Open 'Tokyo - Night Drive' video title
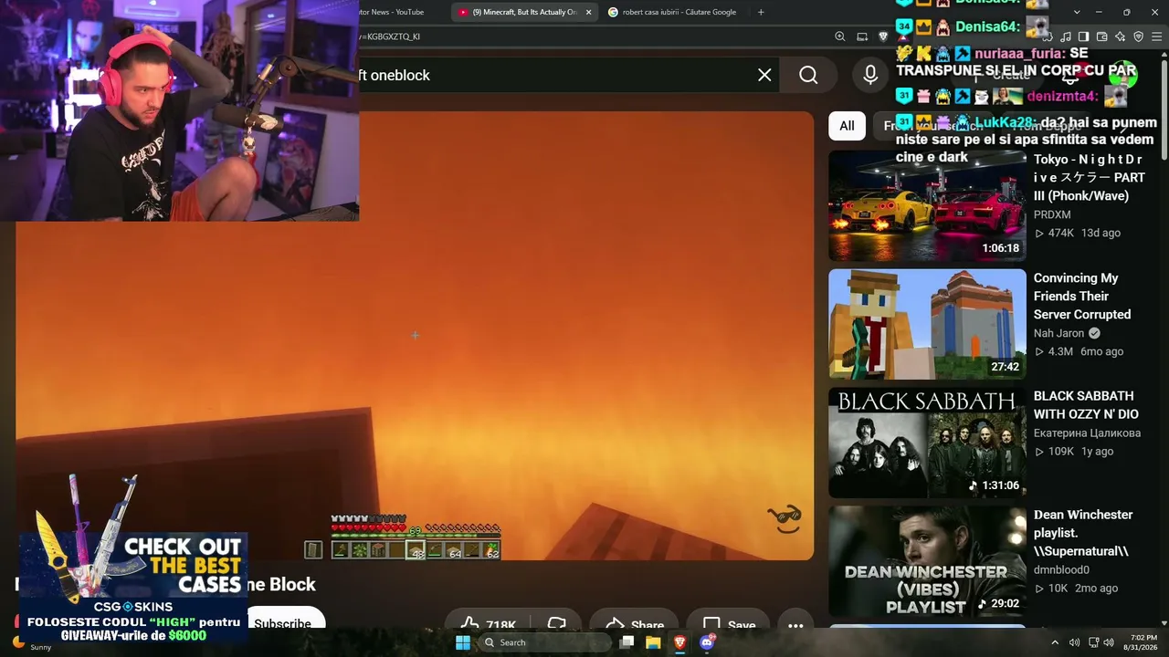This screenshot has height=657, width=1169. click(x=1089, y=178)
